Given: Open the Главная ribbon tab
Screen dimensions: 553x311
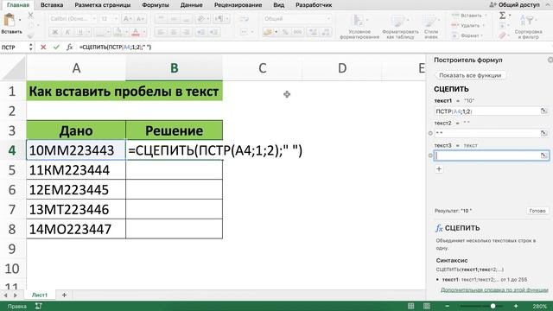Looking at the screenshot, I should pos(18,5).
